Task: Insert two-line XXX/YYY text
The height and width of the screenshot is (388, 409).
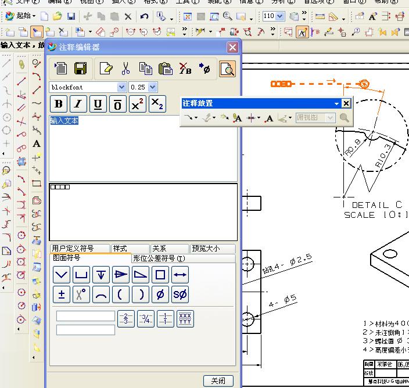Action: [x=185, y=319]
